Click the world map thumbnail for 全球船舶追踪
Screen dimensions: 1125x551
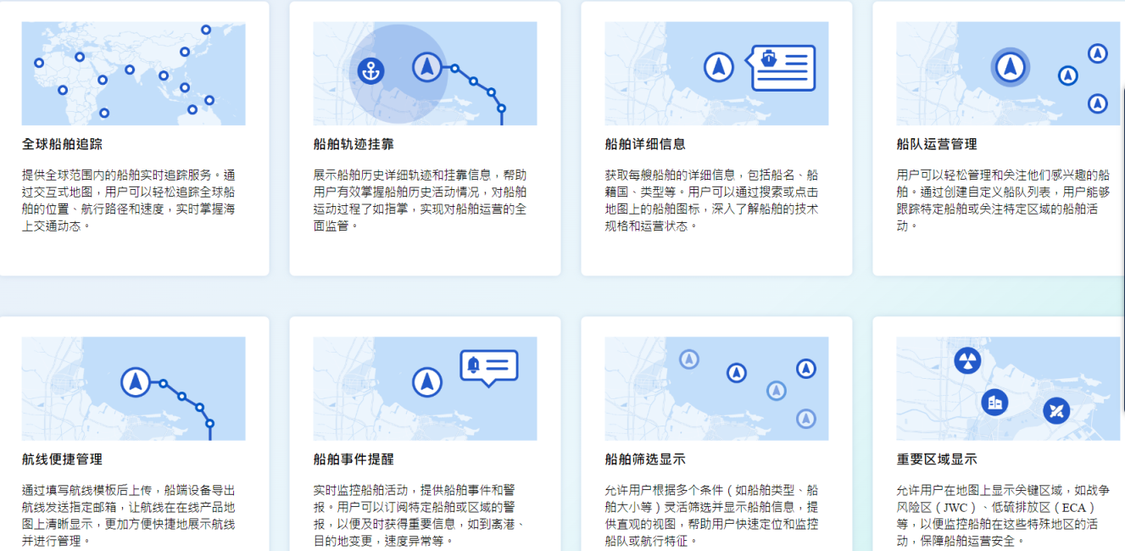coord(133,74)
